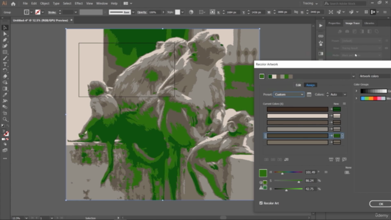This screenshot has height=220, width=391.
Task: Select the Zoom tool
Action: pyautogui.click(x=5, y=119)
